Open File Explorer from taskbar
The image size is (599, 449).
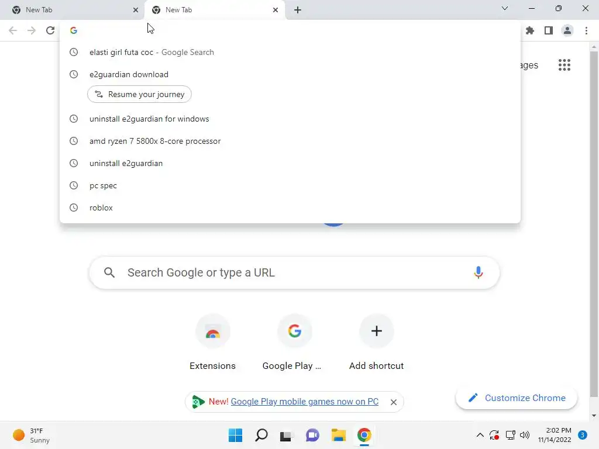[x=339, y=435]
